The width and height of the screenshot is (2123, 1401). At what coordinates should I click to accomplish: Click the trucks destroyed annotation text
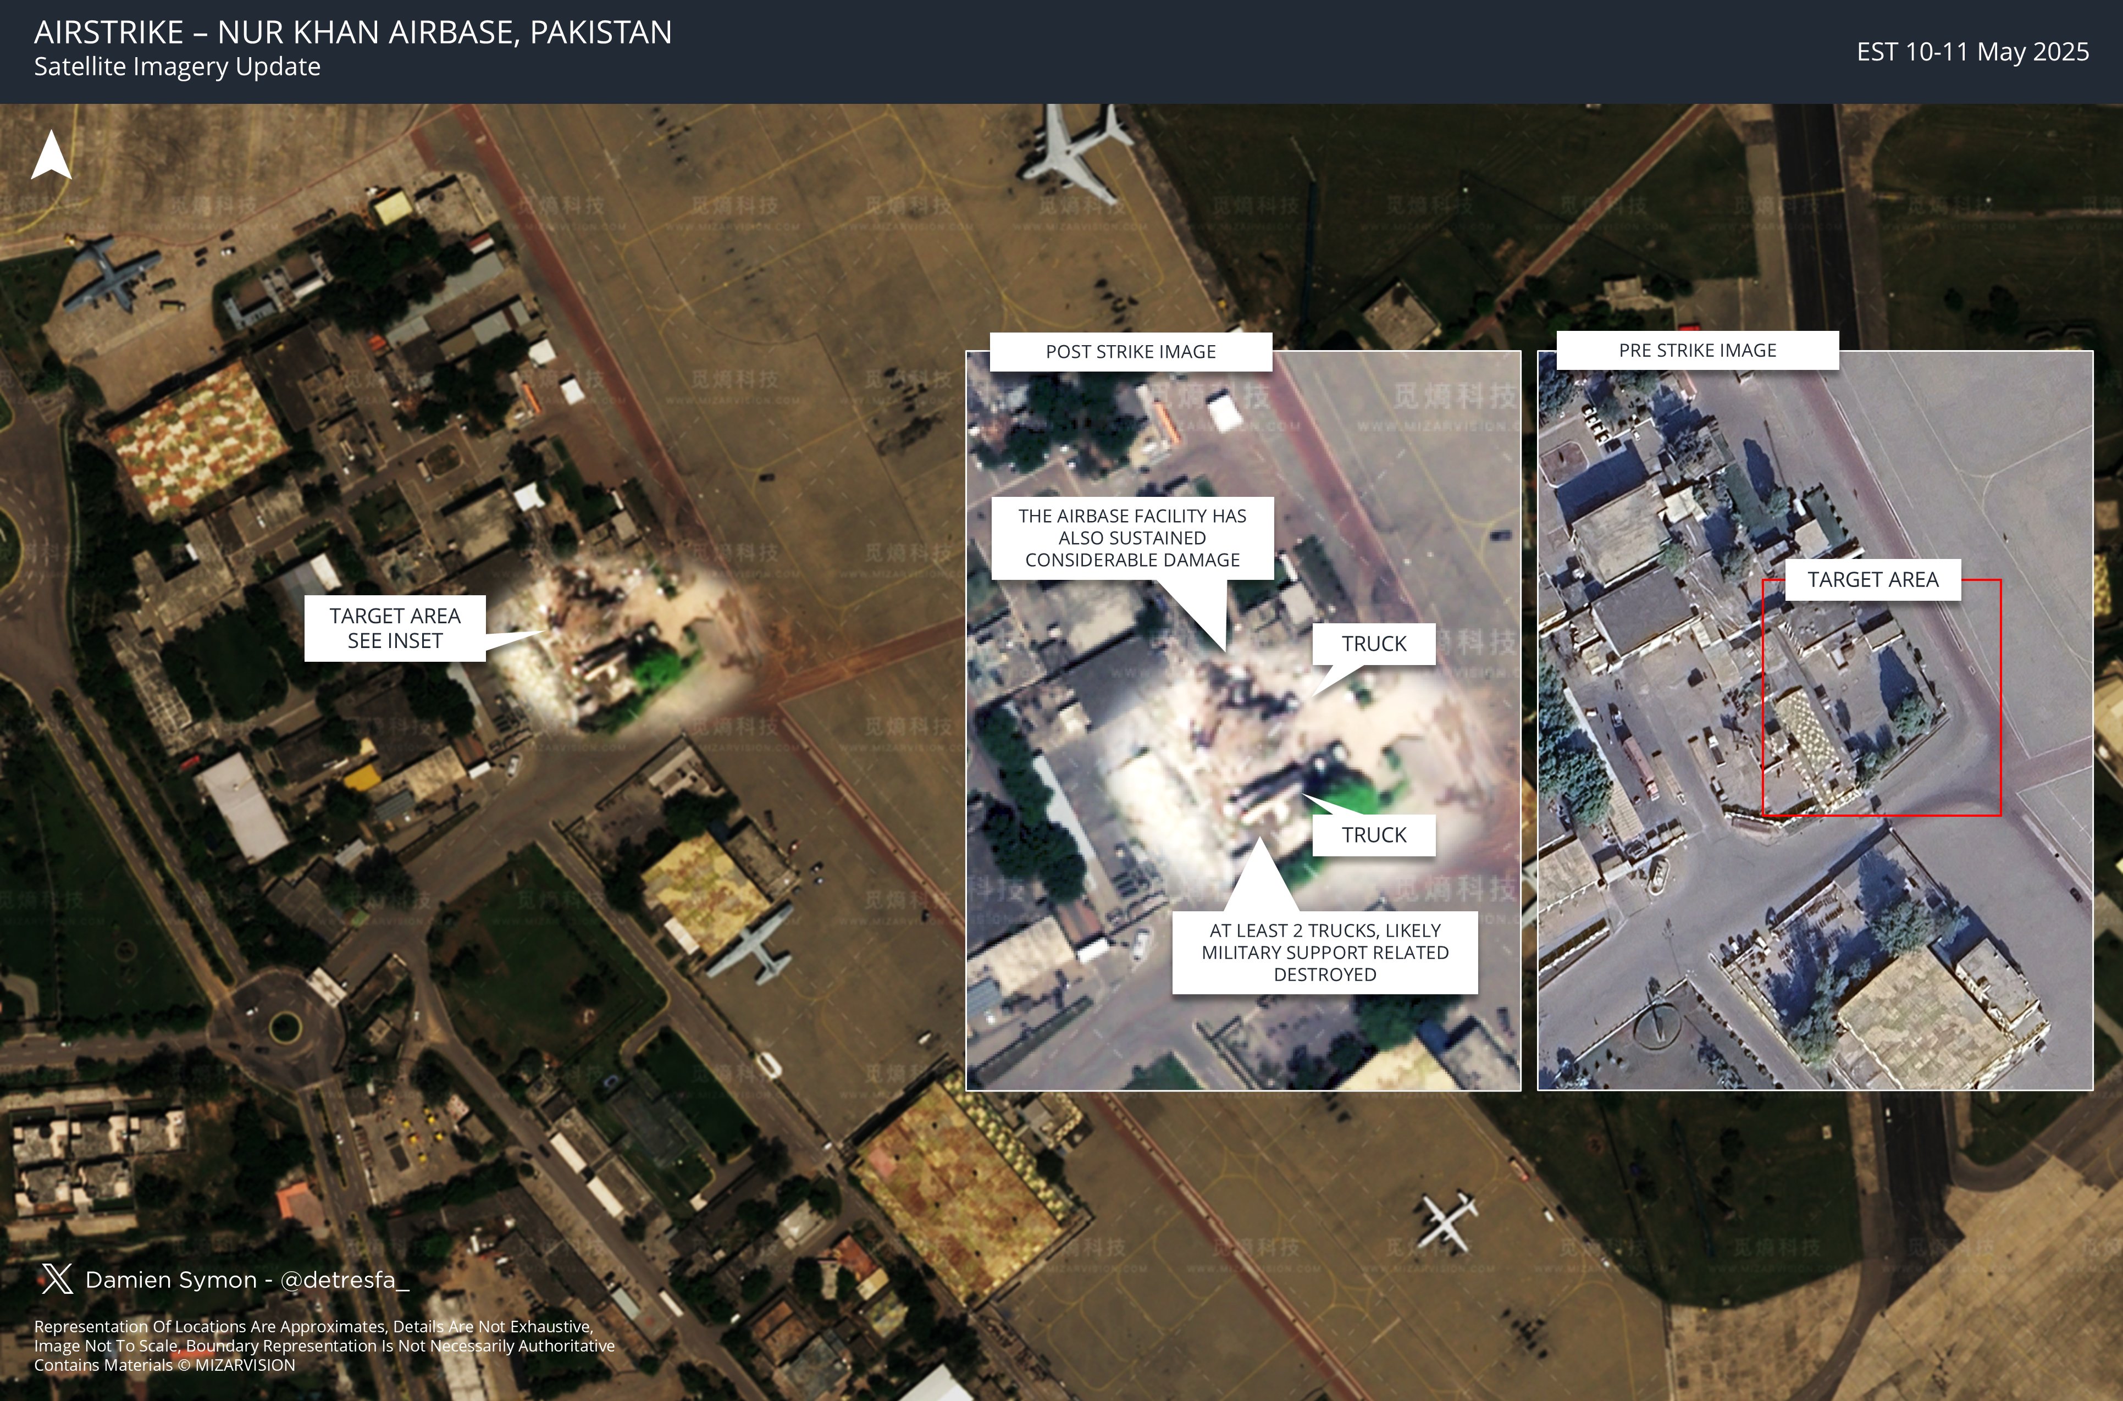coord(1324,953)
